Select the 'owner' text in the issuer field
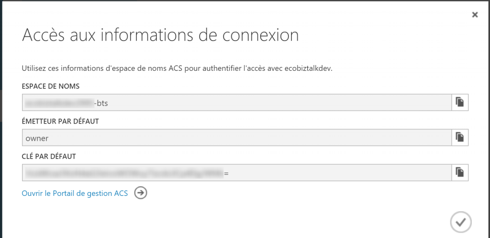The image size is (490, 238). pyautogui.click(x=37, y=138)
